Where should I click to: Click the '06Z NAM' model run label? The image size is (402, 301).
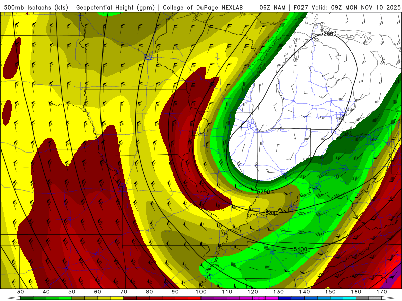click(272, 7)
